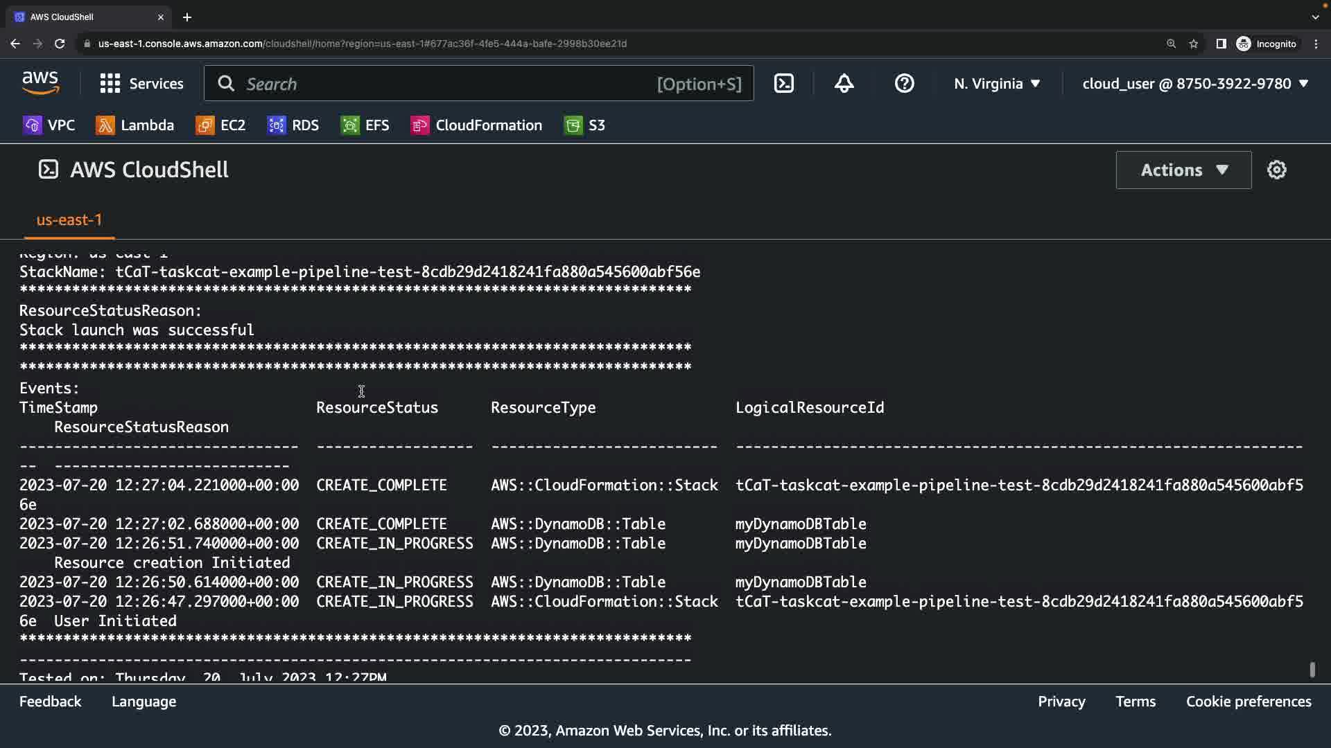
Task: Open the EC2 favorites shortcut
Action: point(221,125)
